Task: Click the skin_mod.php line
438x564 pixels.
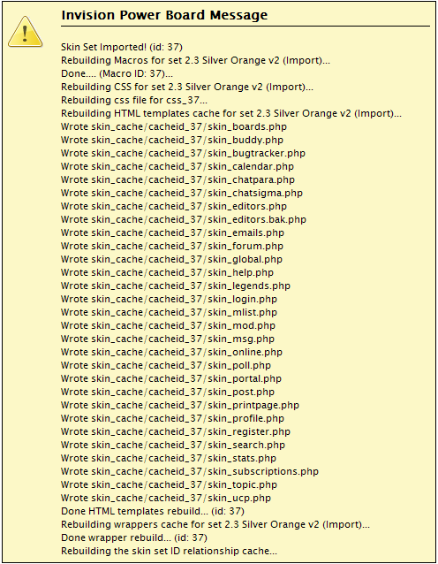Action: coord(168,326)
